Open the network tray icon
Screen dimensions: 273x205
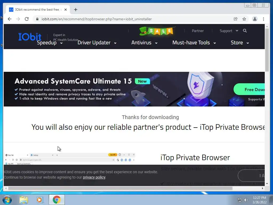[240, 200]
